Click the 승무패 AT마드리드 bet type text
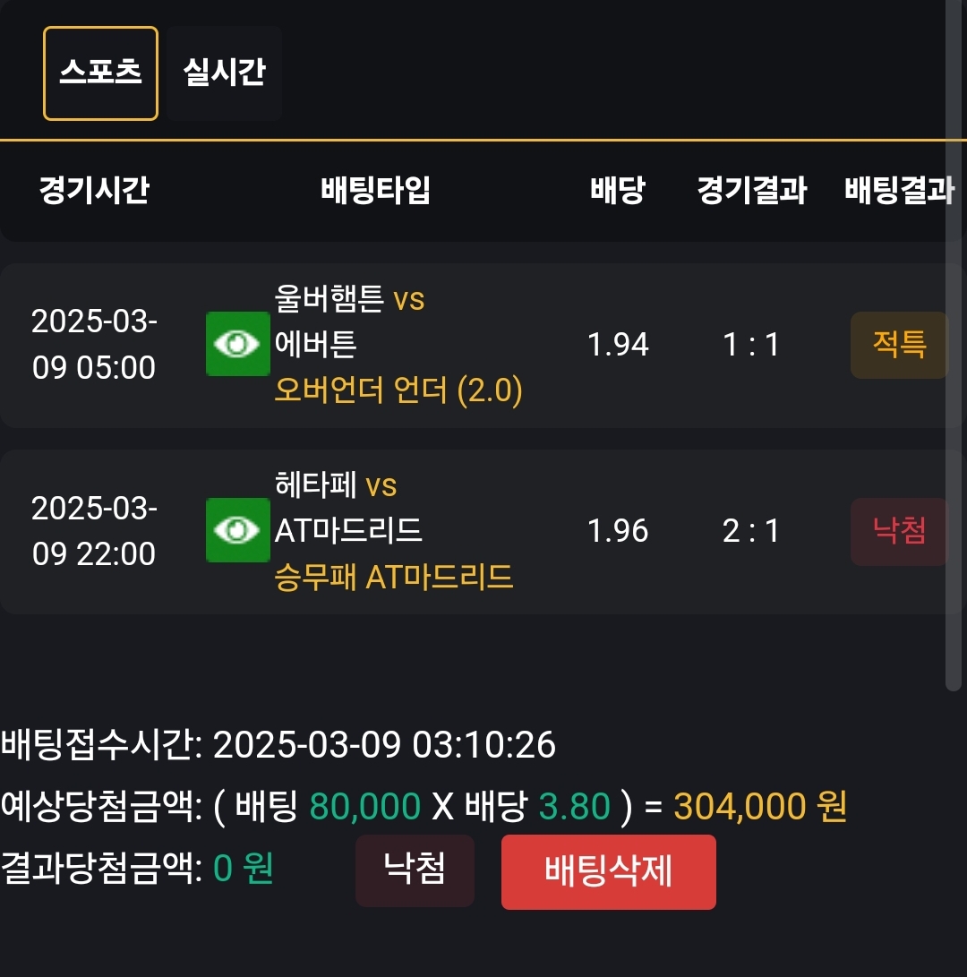967x977 pixels. (394, 577)
